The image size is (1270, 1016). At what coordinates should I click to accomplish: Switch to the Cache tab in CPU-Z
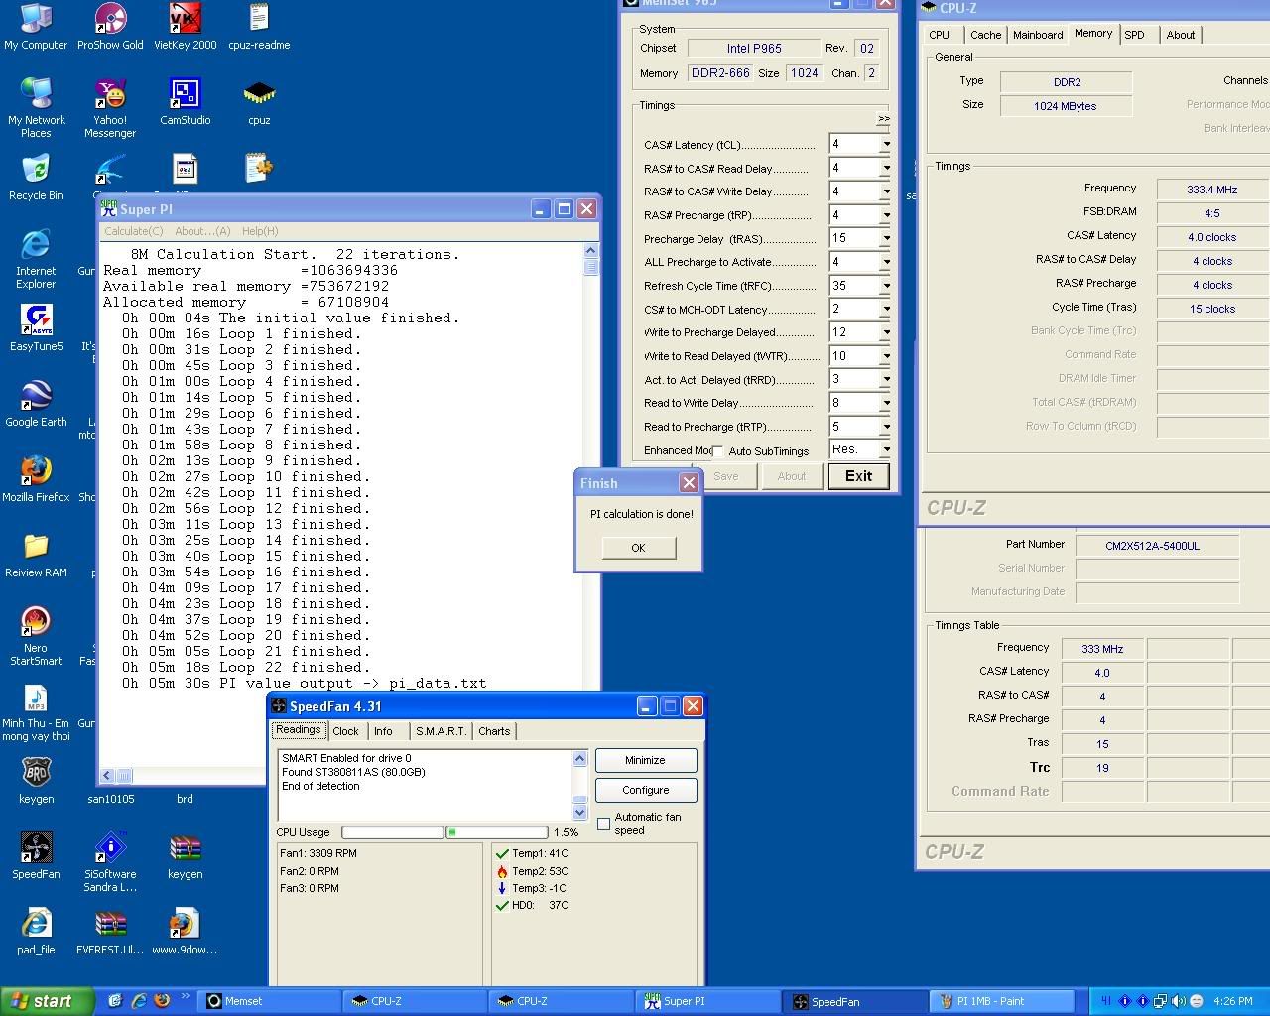985,35
